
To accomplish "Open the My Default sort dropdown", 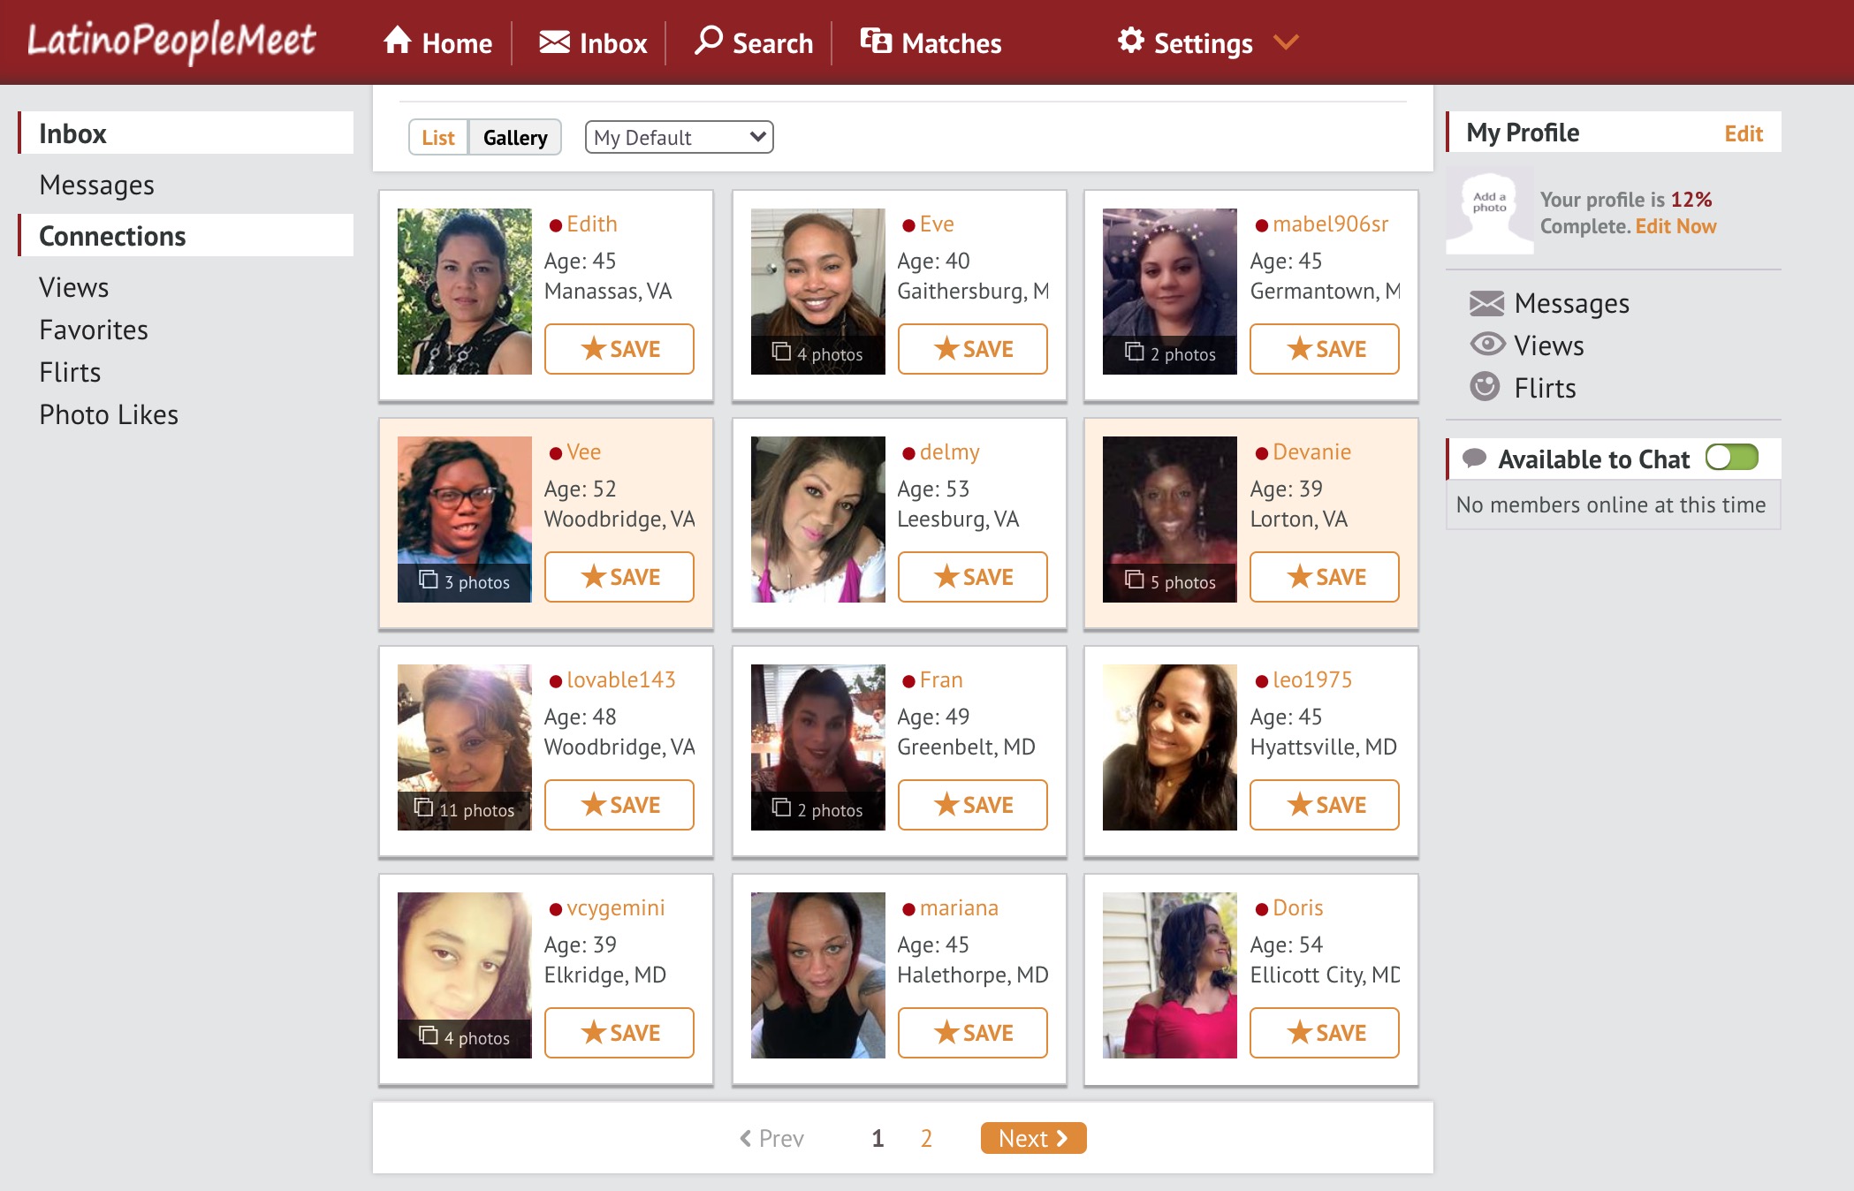I will pos(679,138).
